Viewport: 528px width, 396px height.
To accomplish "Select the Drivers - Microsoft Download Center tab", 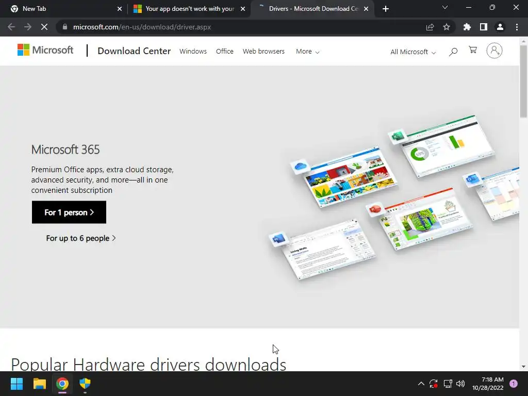I will click(x=312, y=9).
